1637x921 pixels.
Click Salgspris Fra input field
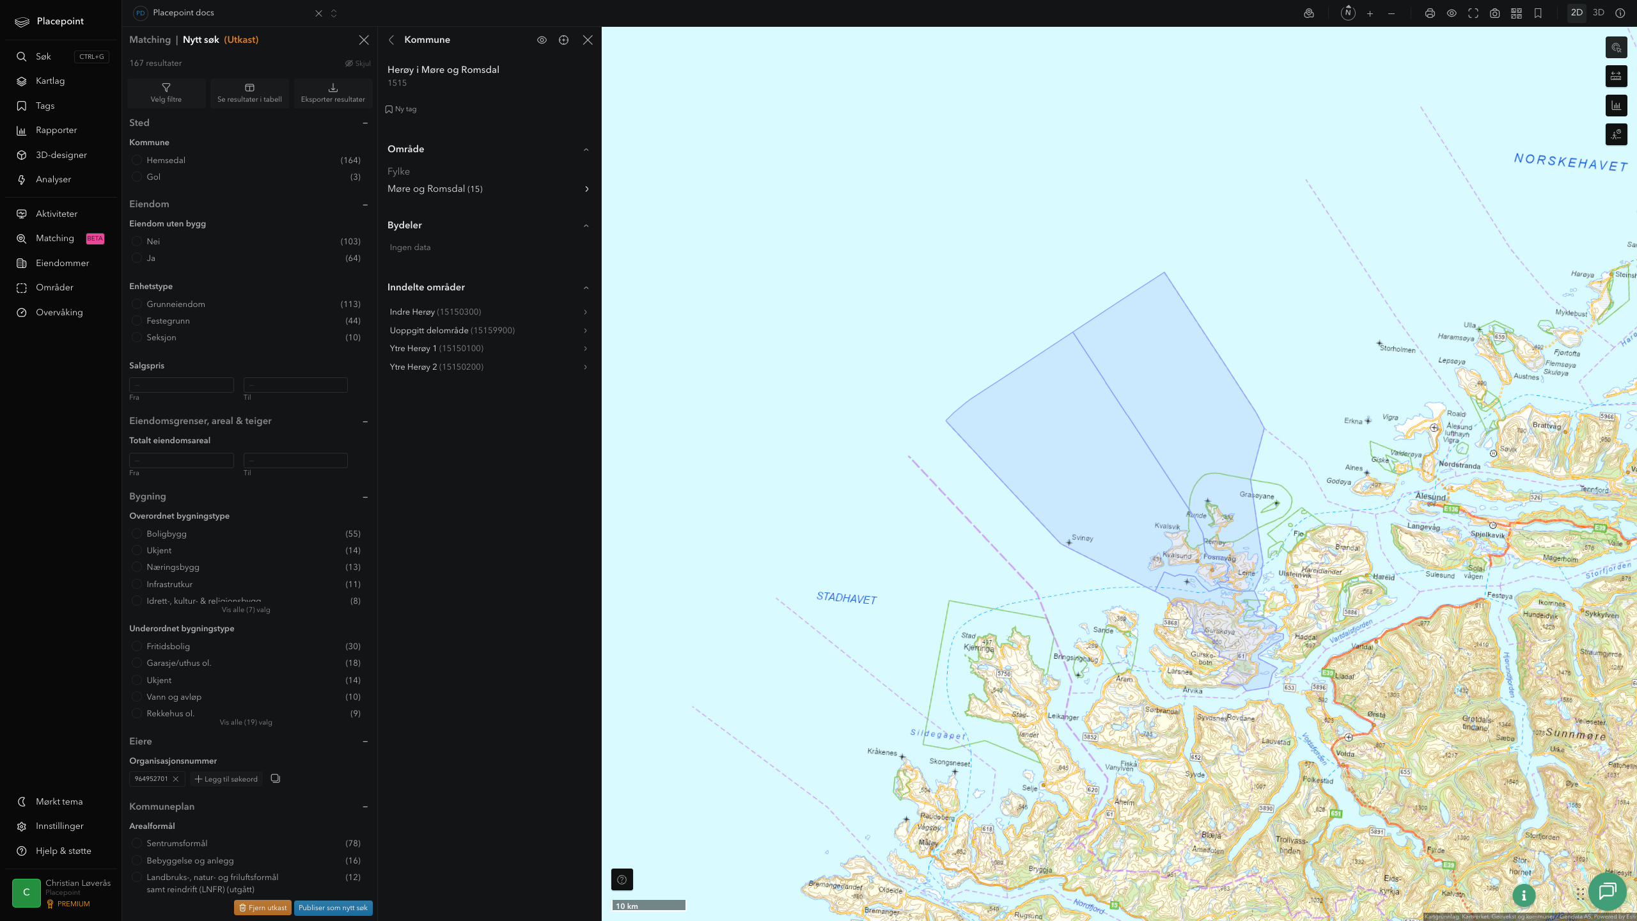coord(182,385)
